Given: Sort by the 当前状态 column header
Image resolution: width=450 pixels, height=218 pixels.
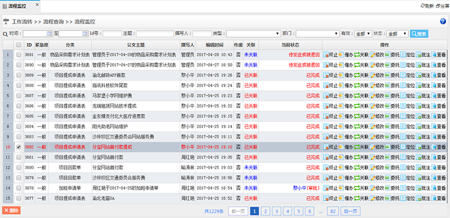Looking at the screenshot, I should coord(290,45).
